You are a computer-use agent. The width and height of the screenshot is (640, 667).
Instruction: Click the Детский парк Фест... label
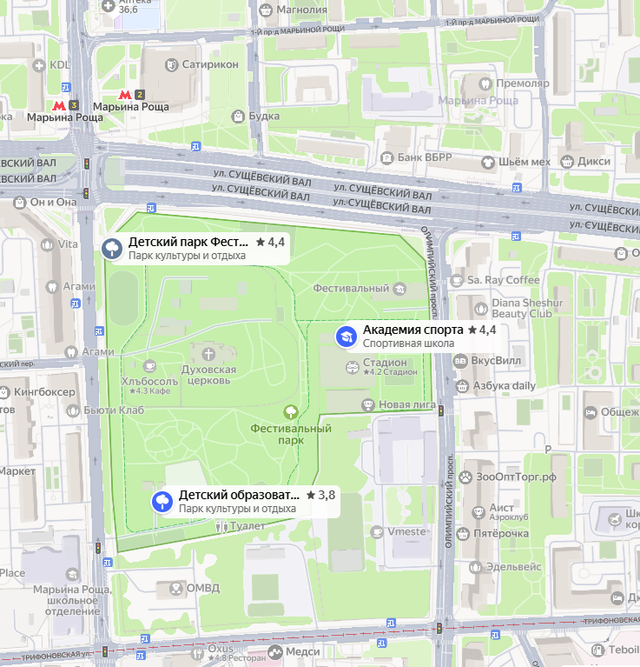point(188,242)
